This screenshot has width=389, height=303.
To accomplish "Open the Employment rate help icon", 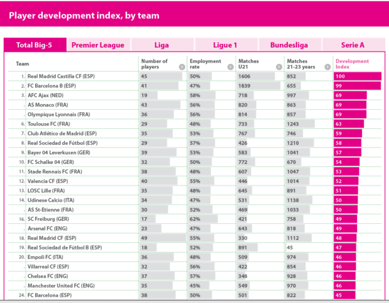I will (x=231, y=67).
